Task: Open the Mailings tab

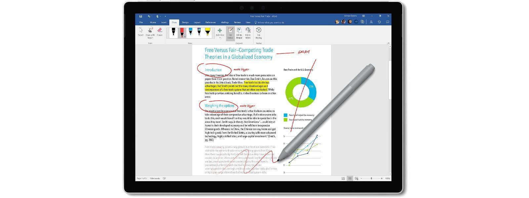Action: click(225, 22)
